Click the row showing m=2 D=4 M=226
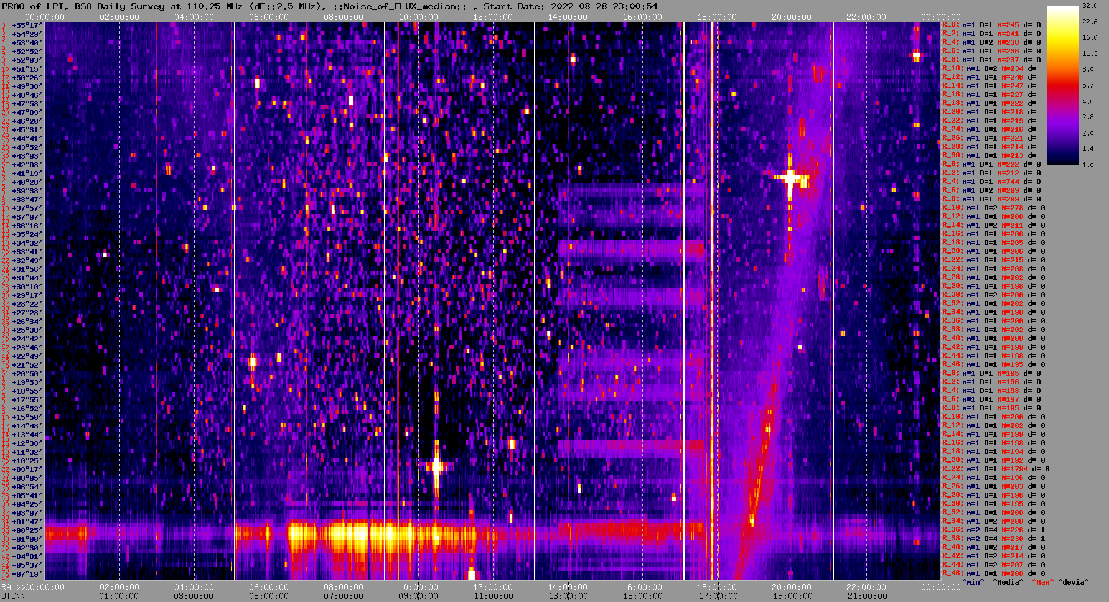 (x=994, y=530)
